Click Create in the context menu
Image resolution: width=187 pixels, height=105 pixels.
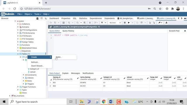click(x=40, y=57)
